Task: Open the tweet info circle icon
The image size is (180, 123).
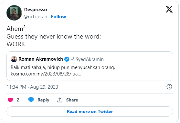Action: click(x=169, y=87)
